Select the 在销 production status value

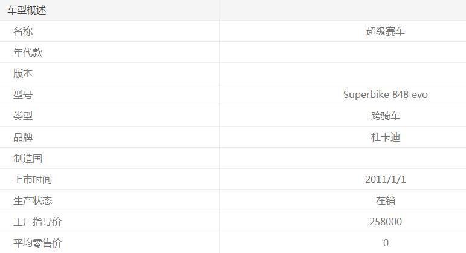click(x=385, y=201)
